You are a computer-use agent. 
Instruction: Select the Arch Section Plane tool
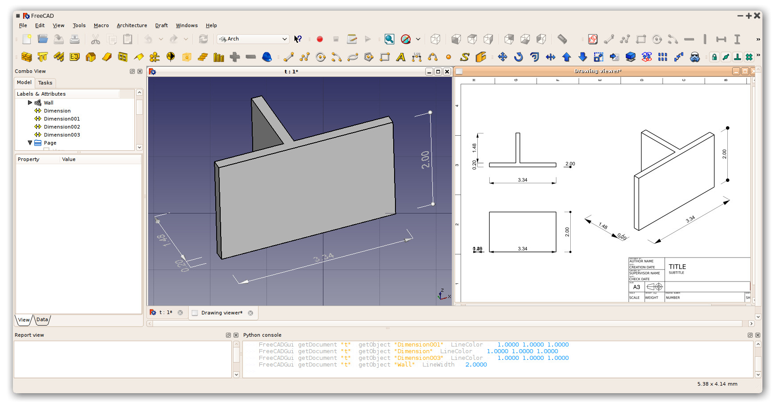pyautogui.click(x=171, y=57)
